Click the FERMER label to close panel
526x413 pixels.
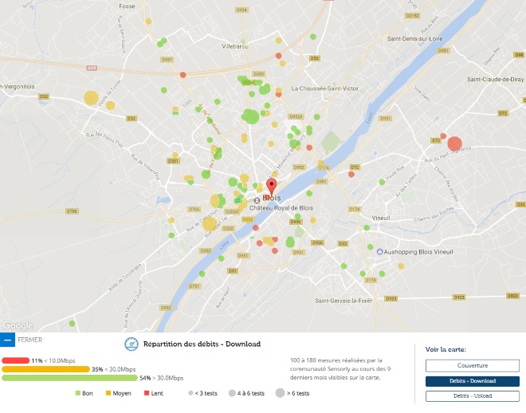click(x=29, y=340)
